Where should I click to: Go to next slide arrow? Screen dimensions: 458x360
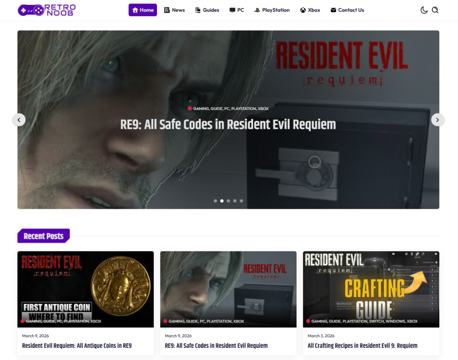point(437,119)
